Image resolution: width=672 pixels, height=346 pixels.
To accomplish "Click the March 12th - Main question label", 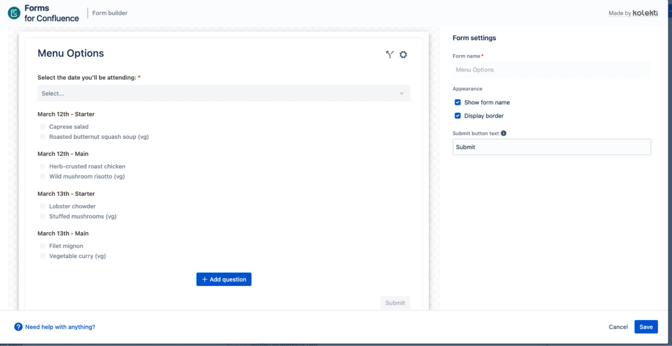I will tap(63, 154).
